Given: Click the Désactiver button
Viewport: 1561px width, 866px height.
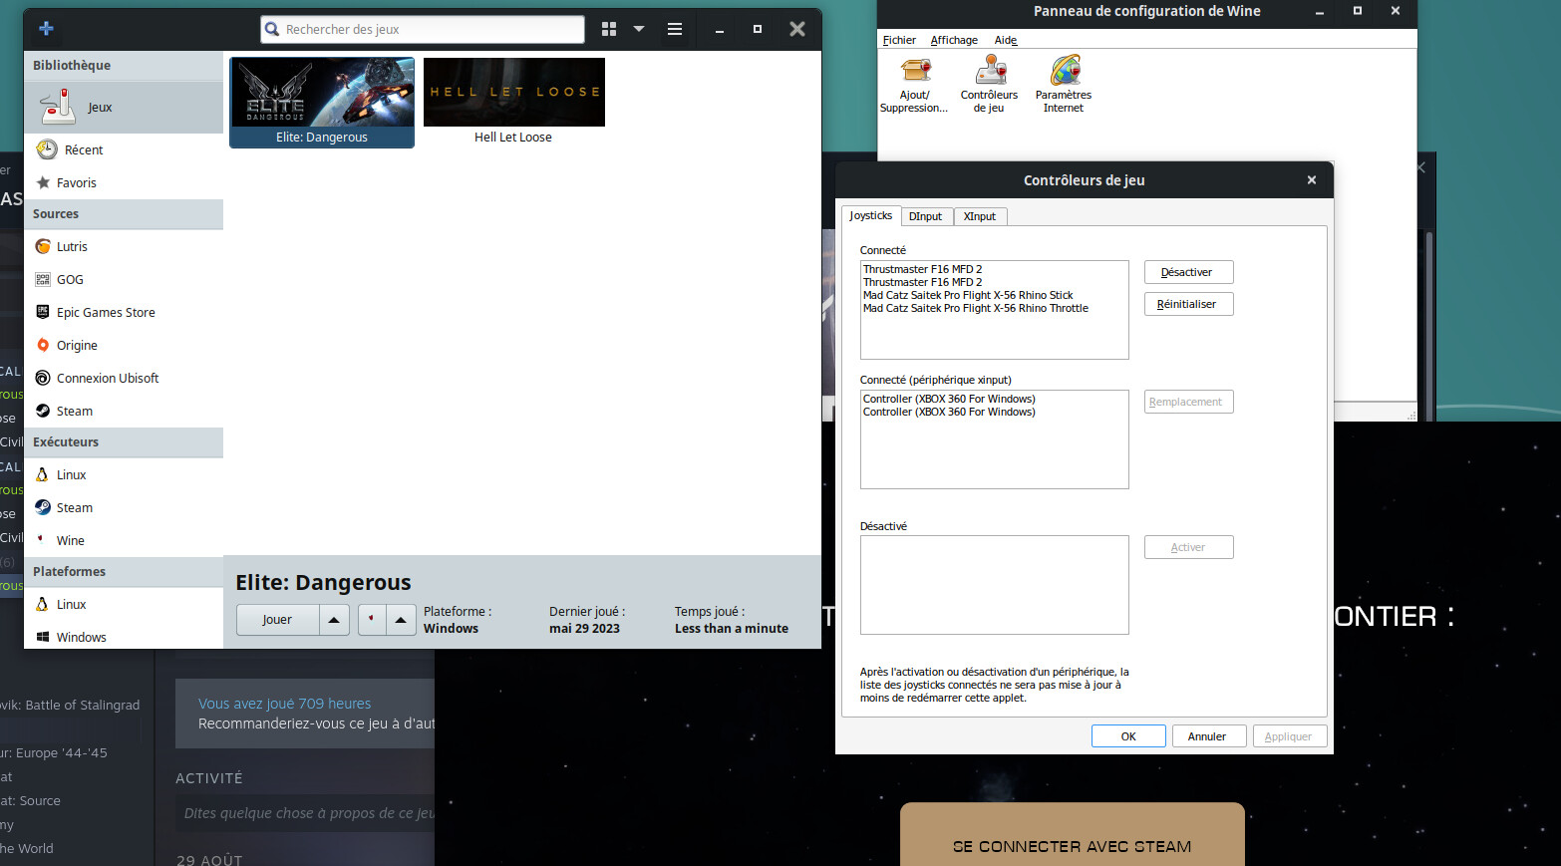Looking at the screenshot, I should pyautogui.click(x=1188, y=272).
